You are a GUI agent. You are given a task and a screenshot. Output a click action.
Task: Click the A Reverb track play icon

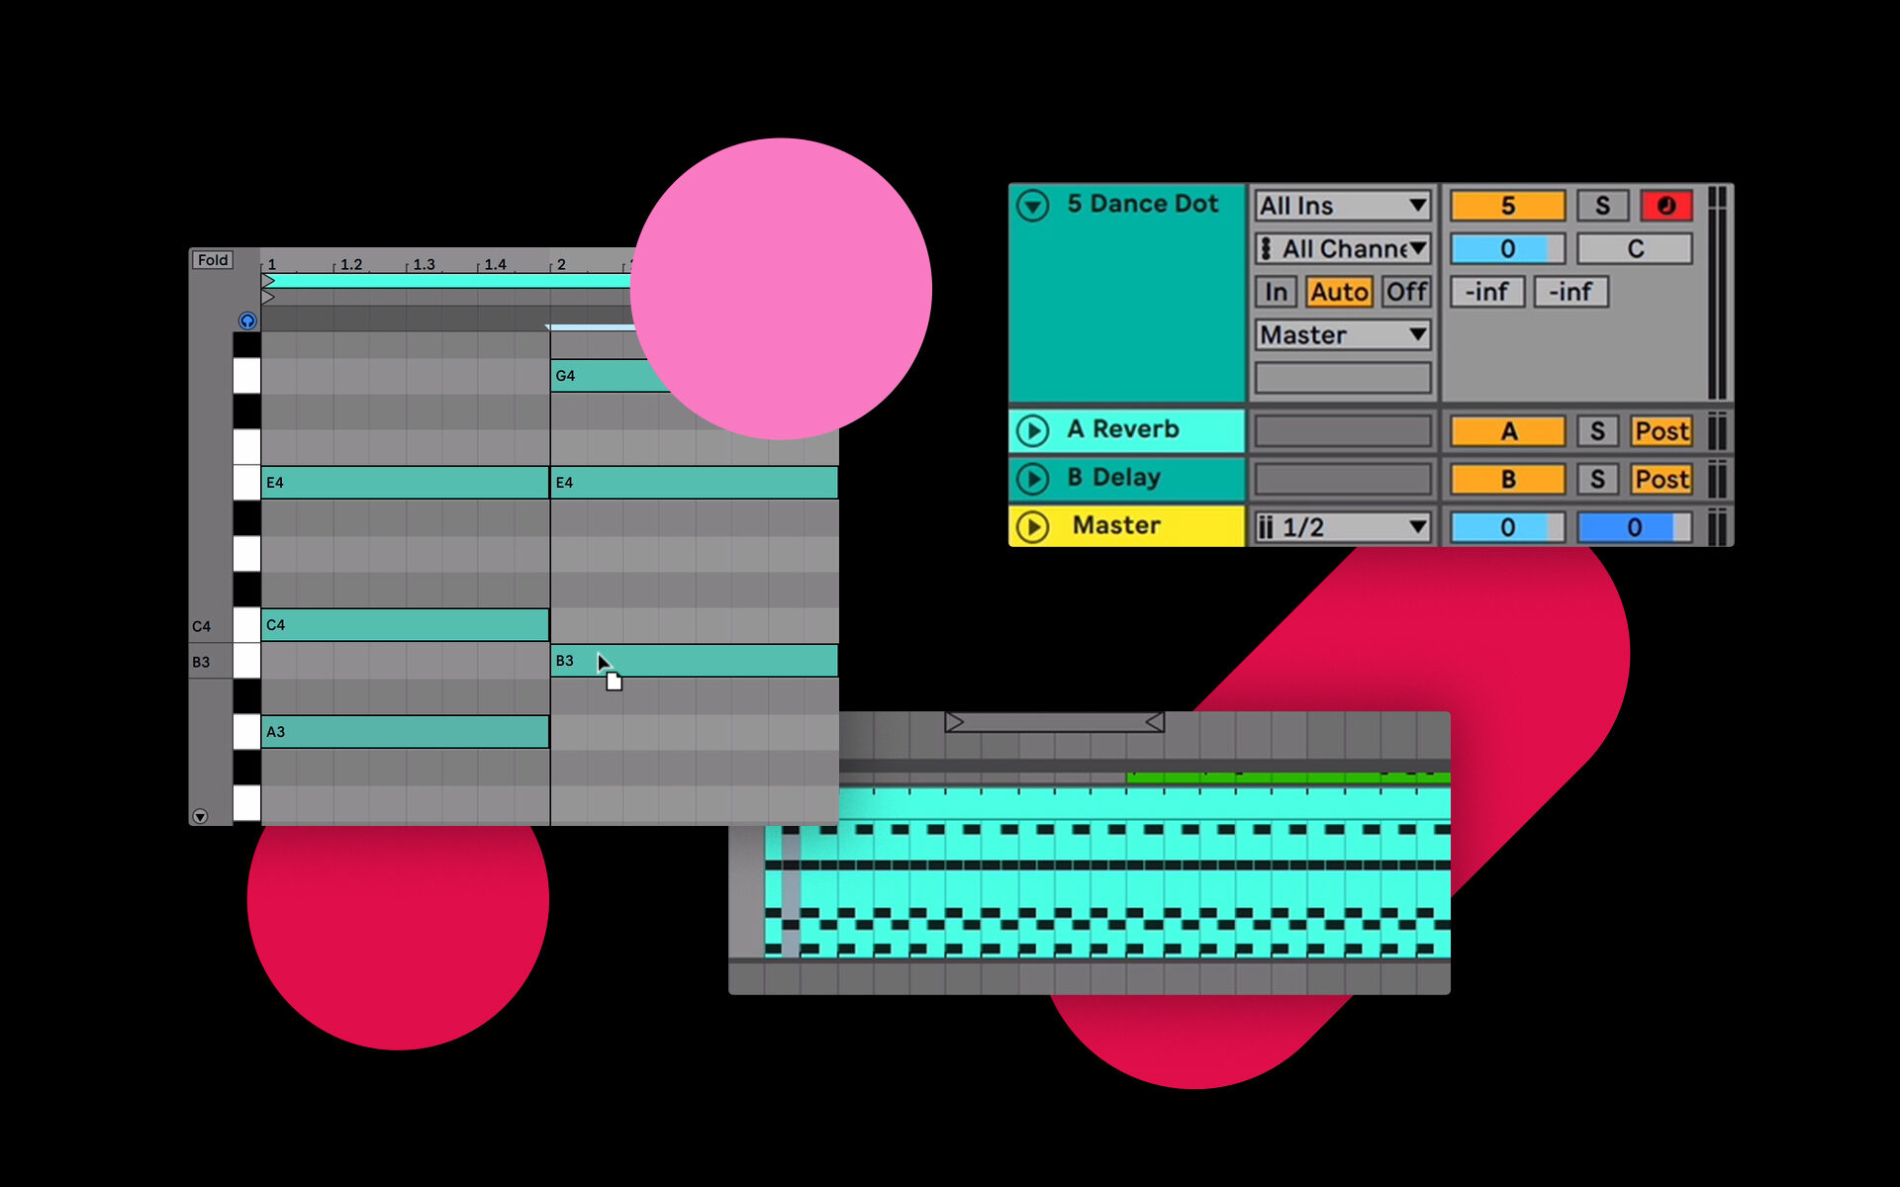click(1032, 430)
